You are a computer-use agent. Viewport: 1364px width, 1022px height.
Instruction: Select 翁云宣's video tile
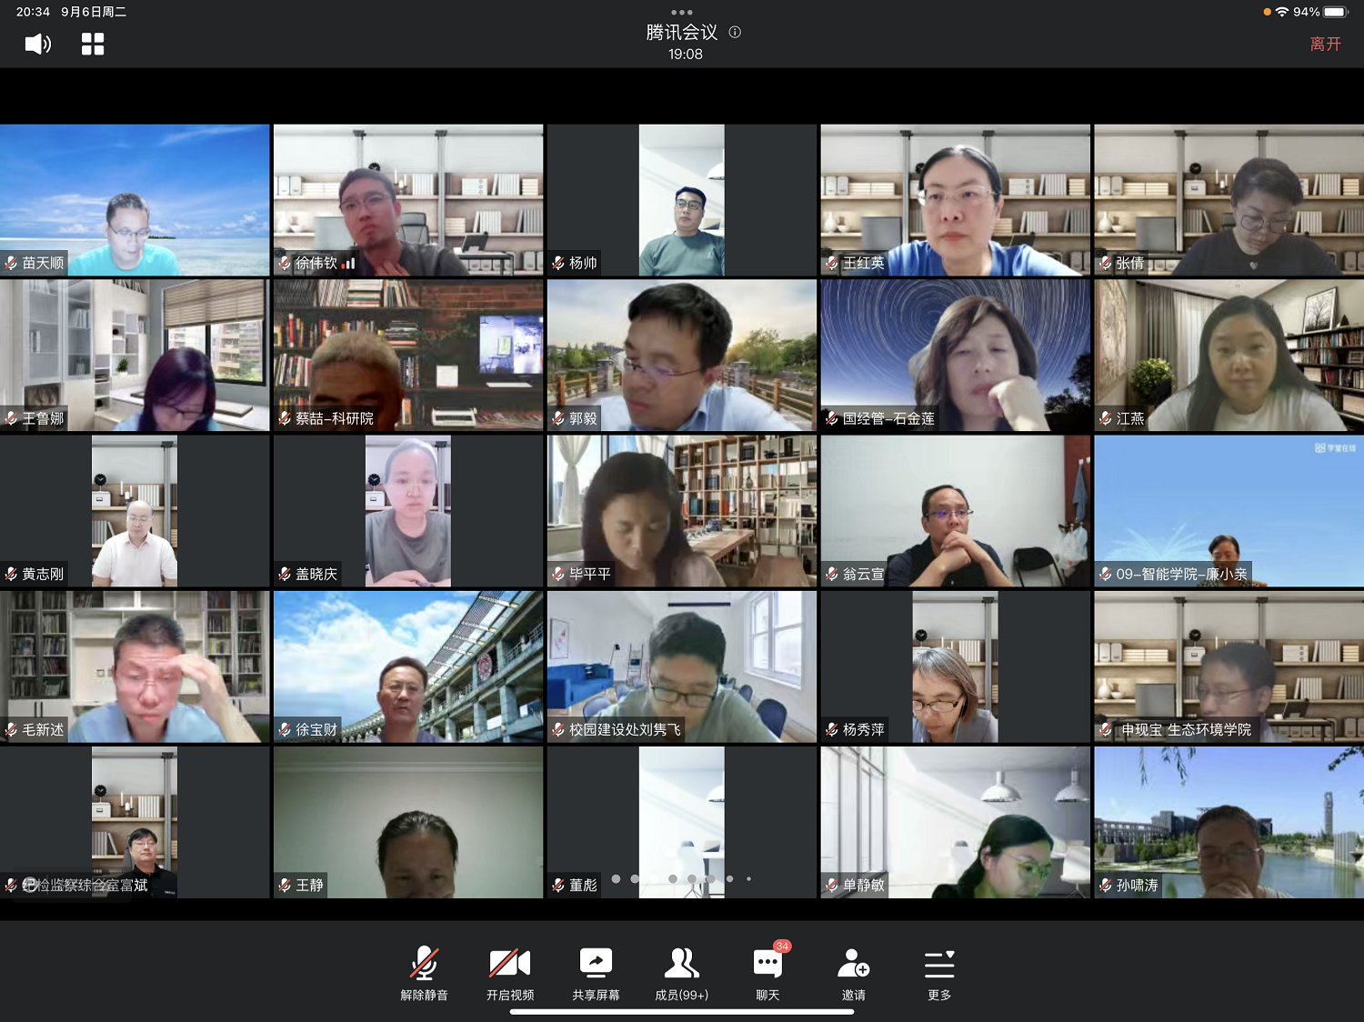point(955,511)
